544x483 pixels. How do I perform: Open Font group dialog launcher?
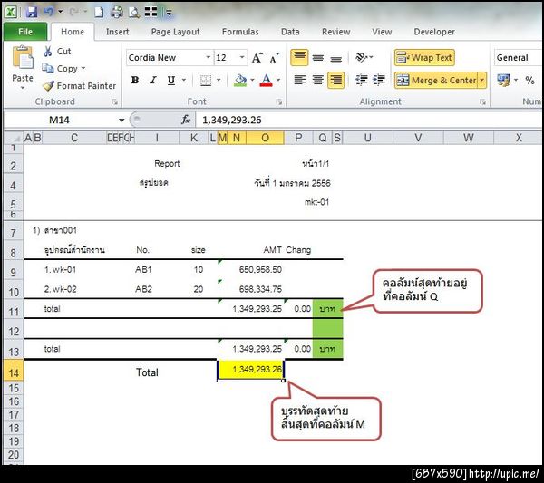279,101
